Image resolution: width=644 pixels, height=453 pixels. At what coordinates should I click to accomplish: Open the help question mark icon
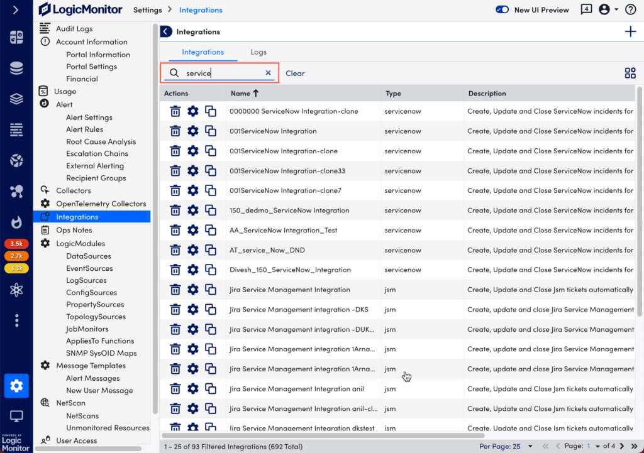tap(630, 9)
